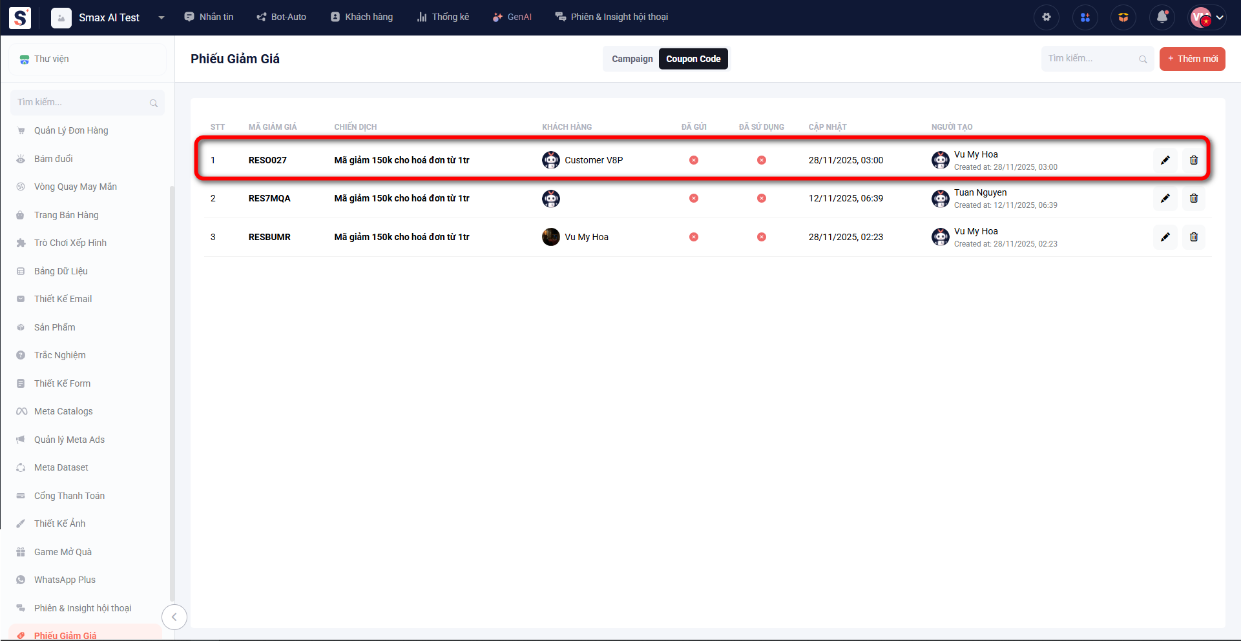The image size is (1241, 641).
Task: Click the sidebar vertical scrollbar
Action: [x=172, y=387]
